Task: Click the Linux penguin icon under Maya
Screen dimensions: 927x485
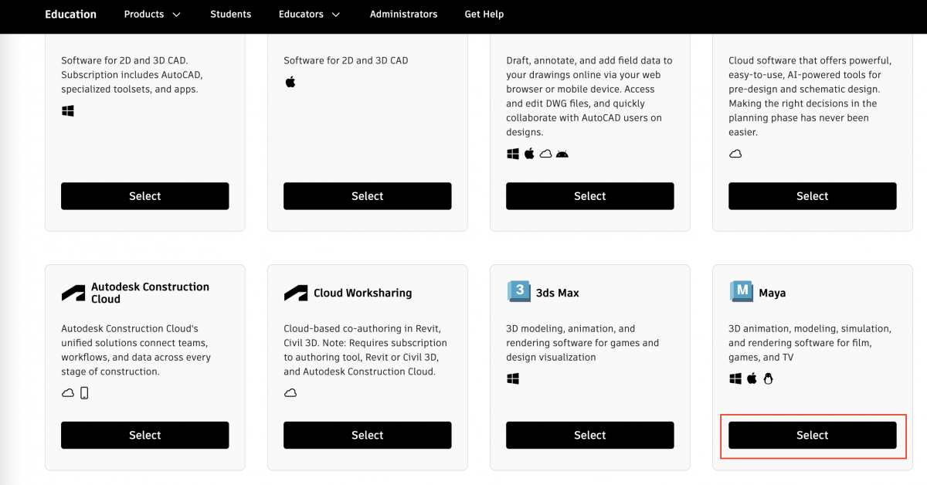Action: coord(768,378)
